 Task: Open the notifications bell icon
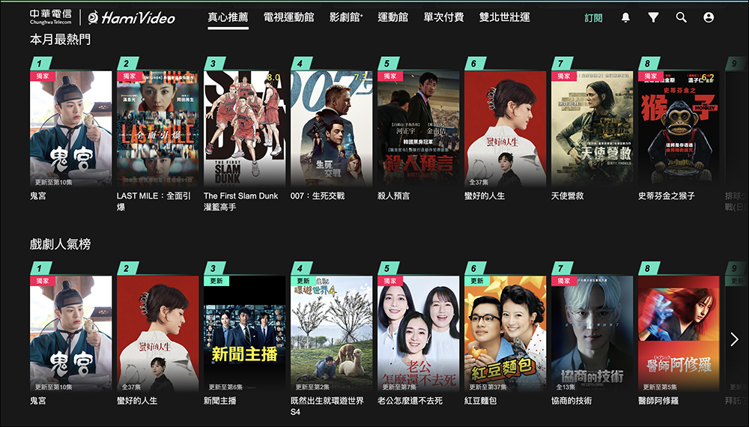click(x=625, y=18)
